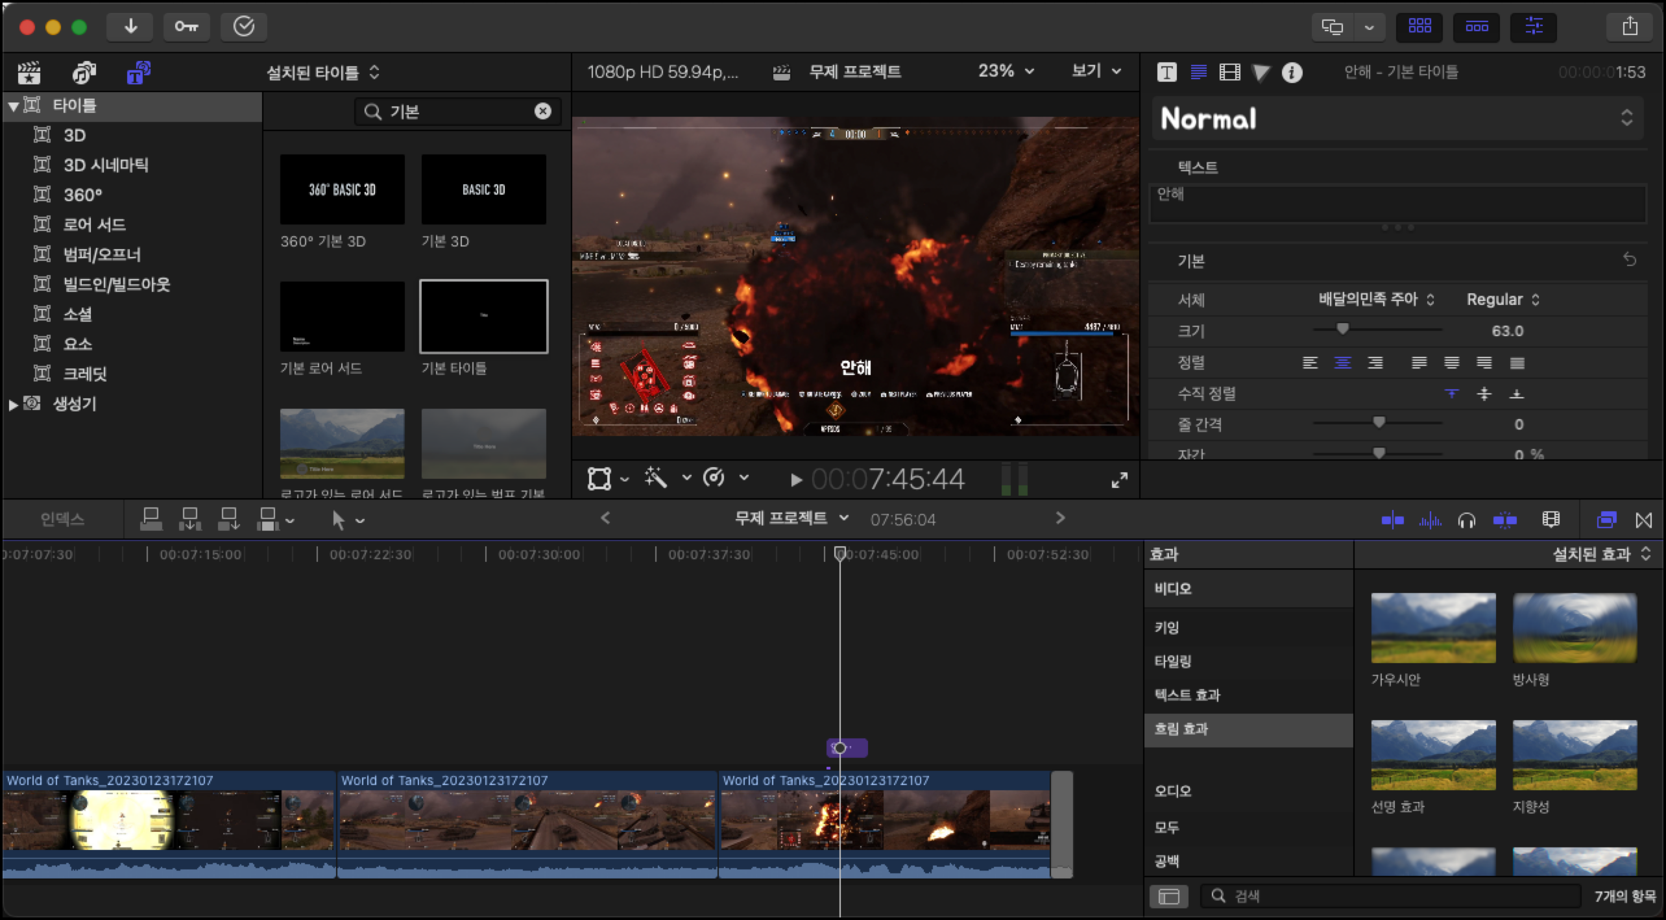The image size is (1666, 920).
Task: Open the 23% zoom dropdown
Action: (1006, 71)
